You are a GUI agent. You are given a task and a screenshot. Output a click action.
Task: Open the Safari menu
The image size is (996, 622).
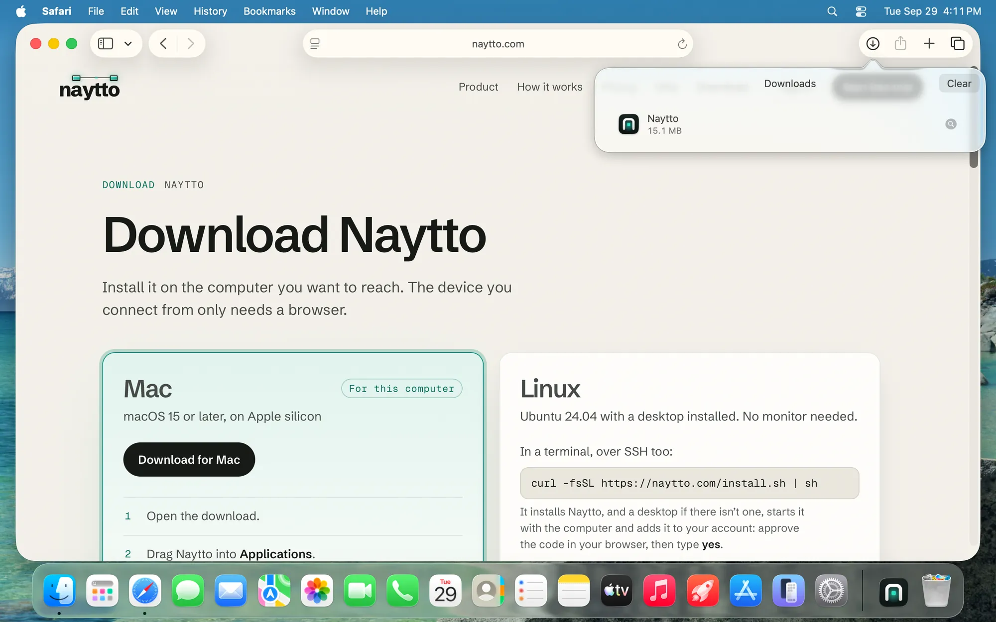click(56, 11)
